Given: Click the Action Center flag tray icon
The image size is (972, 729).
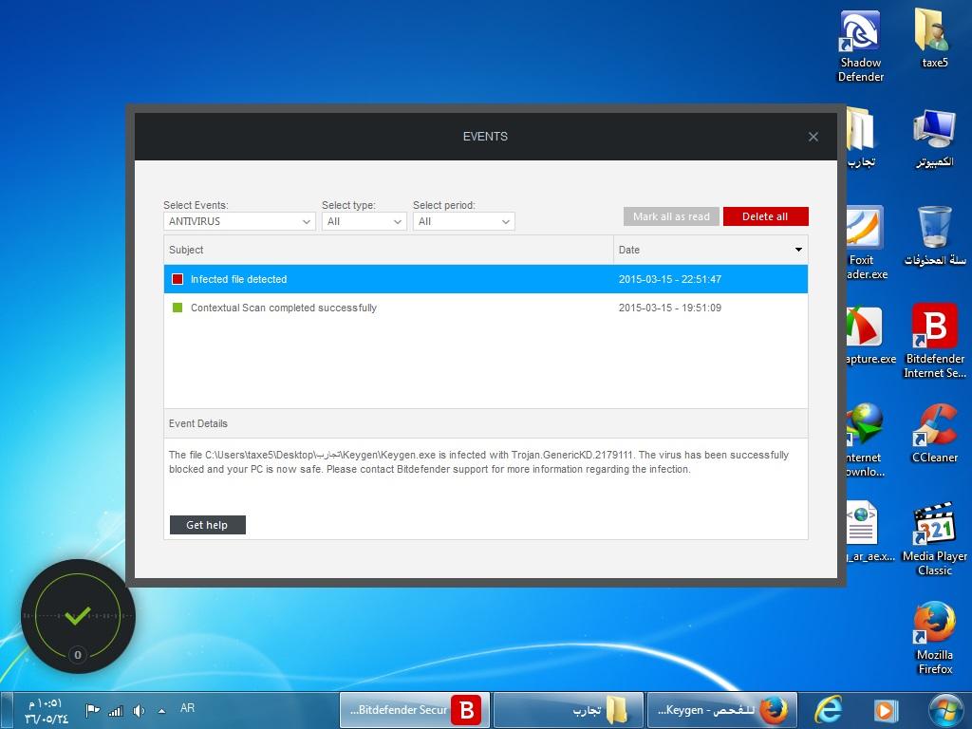Looking at the screenshot, I should tap(92, 710).
